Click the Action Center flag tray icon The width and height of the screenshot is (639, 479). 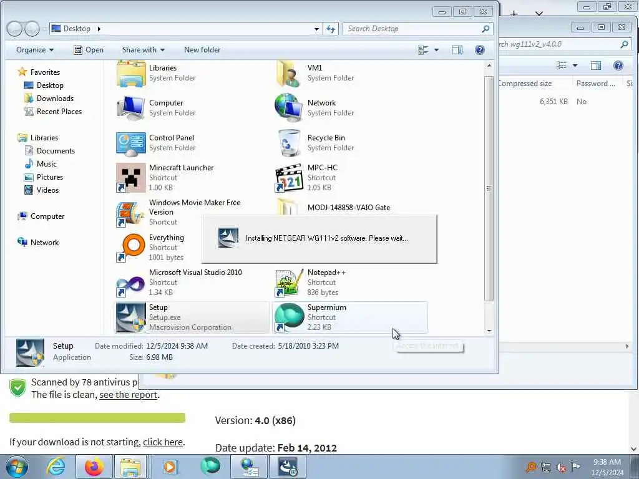pos(575,467)
